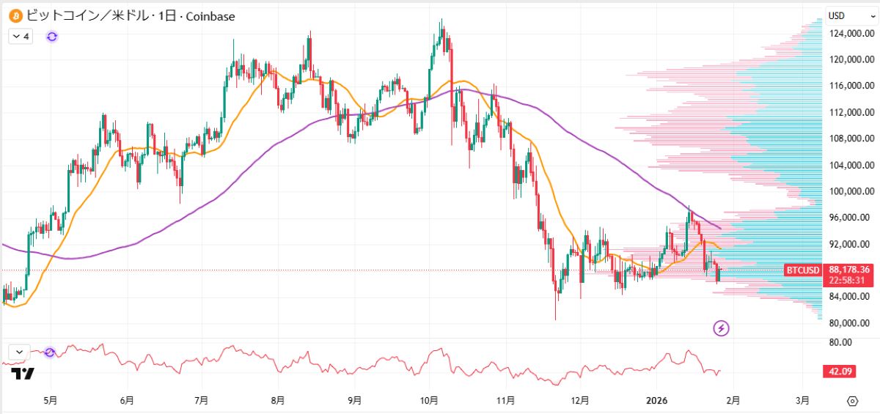Screen dimensions: 880x414
Task: Click the 10月 label on time axis
Action: pos(429,401)
